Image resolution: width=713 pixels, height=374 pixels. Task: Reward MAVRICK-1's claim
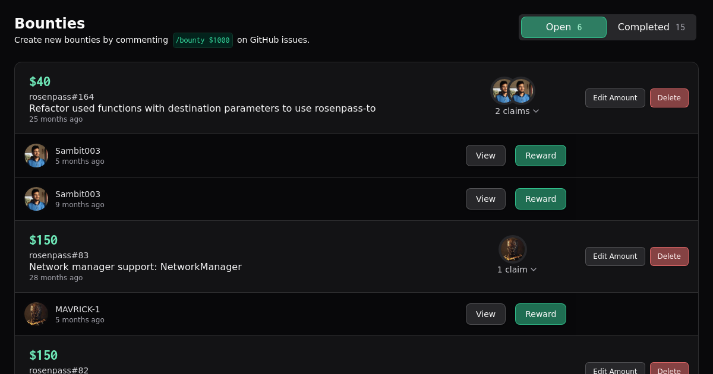coord(541,314)
